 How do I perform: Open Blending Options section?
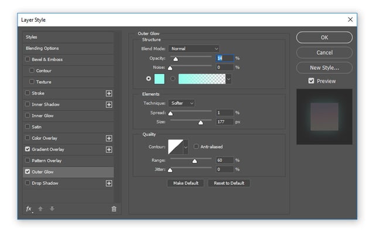coord(69,48)
